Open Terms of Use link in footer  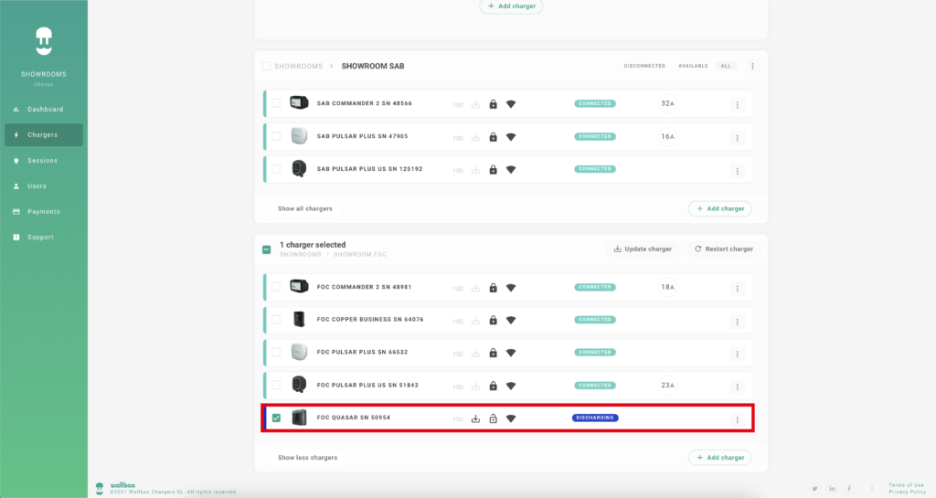coord(906,485)
